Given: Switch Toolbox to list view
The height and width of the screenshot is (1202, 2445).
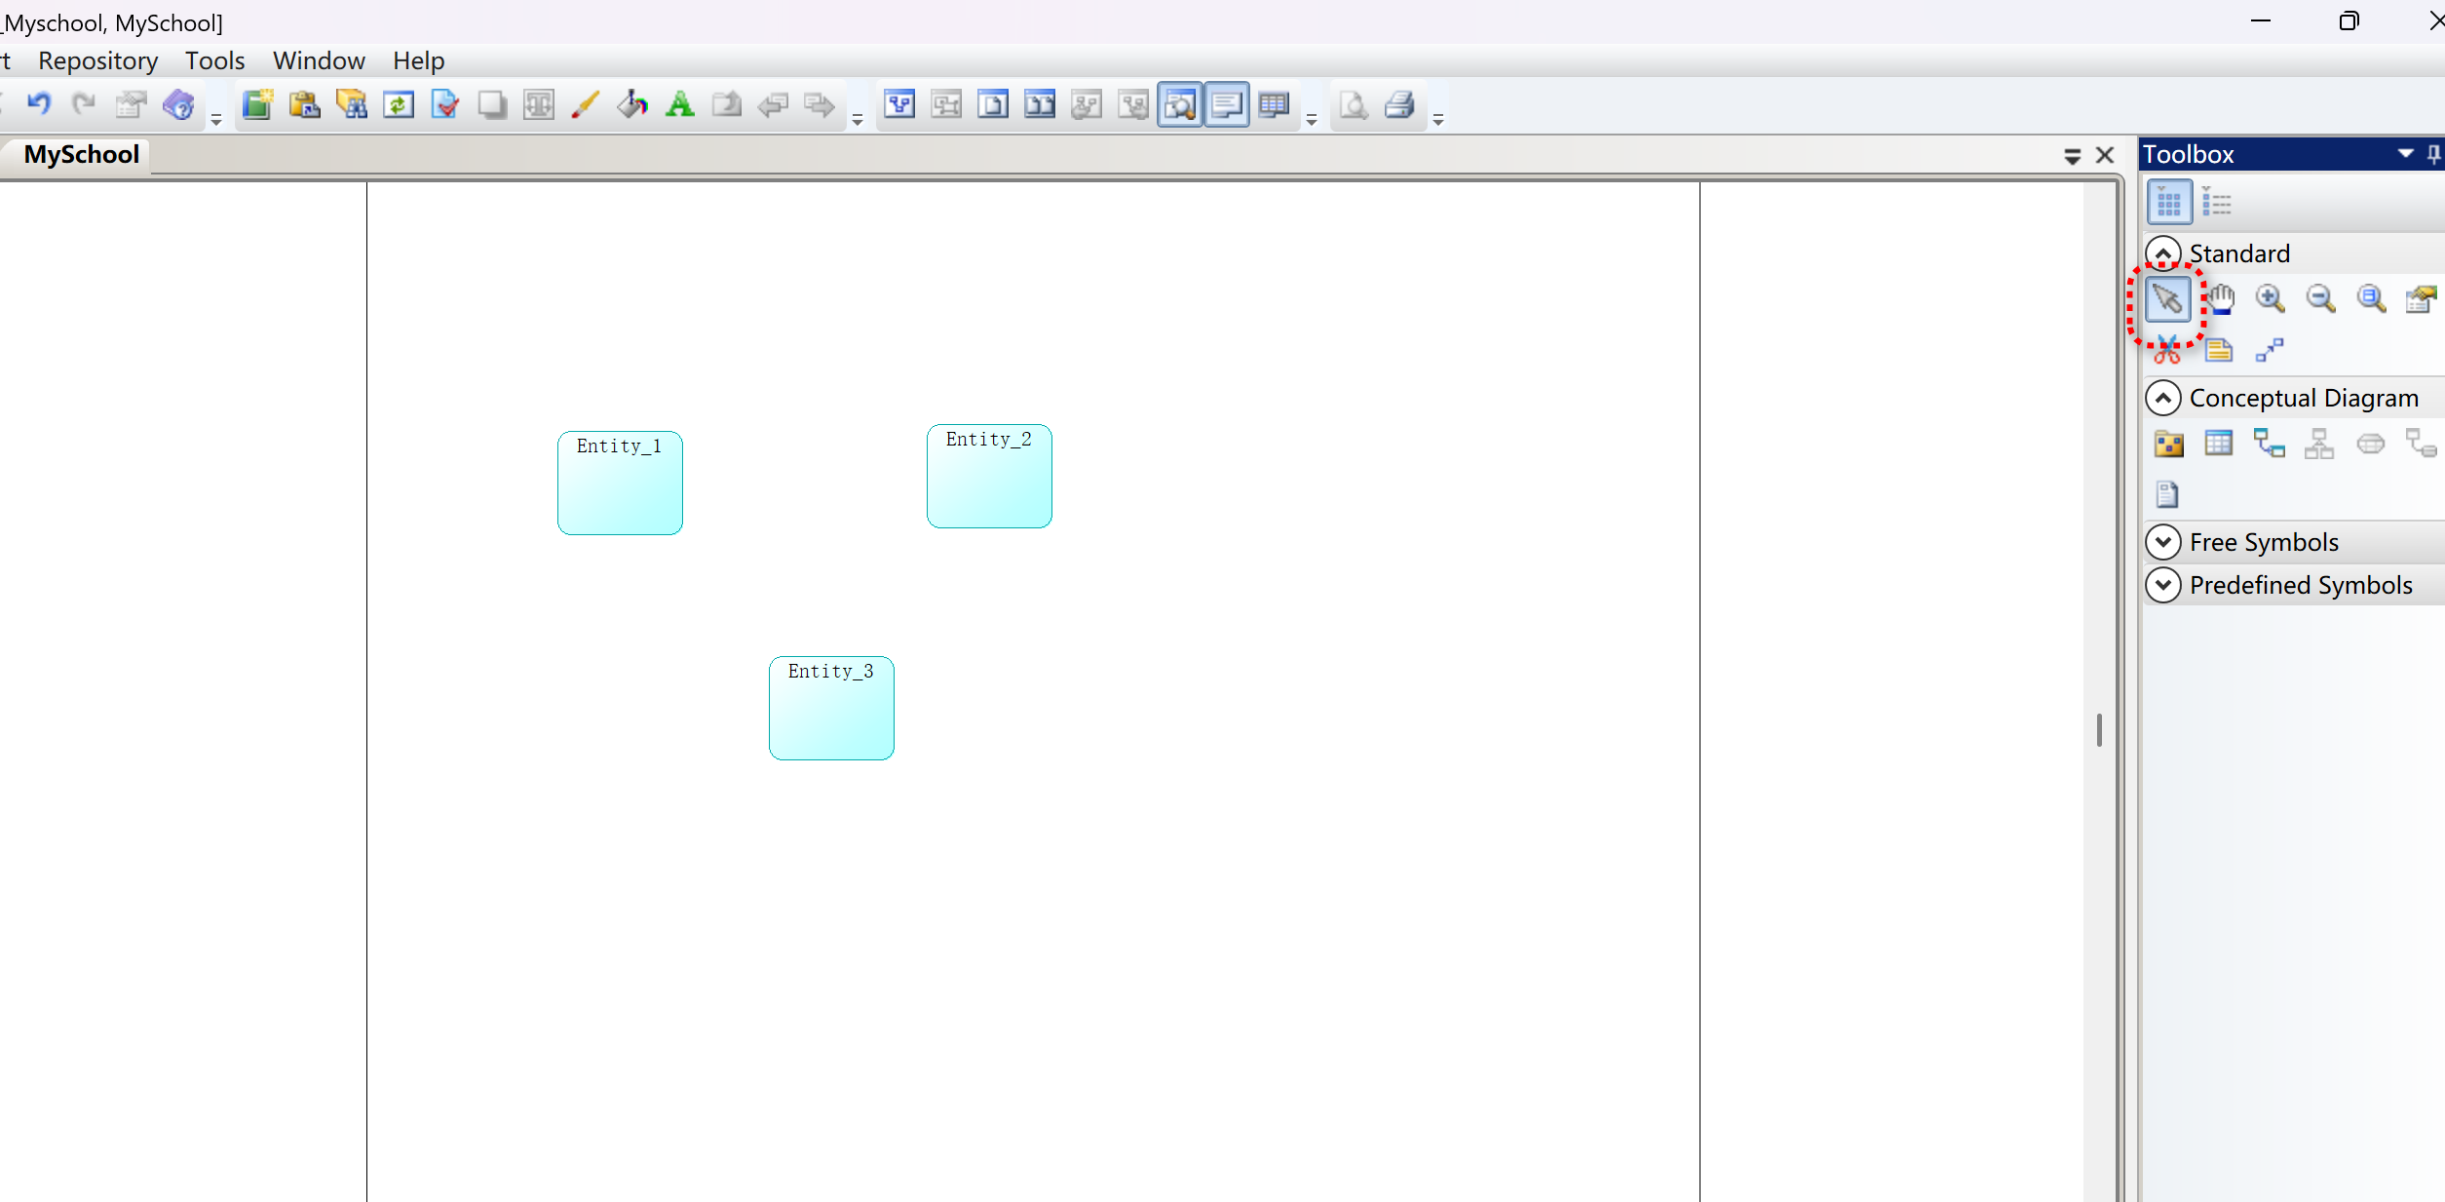Looking at the screenshot, I should tap(2216, 203).
